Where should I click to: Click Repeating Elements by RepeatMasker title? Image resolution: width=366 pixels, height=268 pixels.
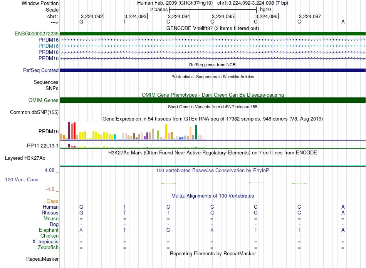(x=213, y=253)
